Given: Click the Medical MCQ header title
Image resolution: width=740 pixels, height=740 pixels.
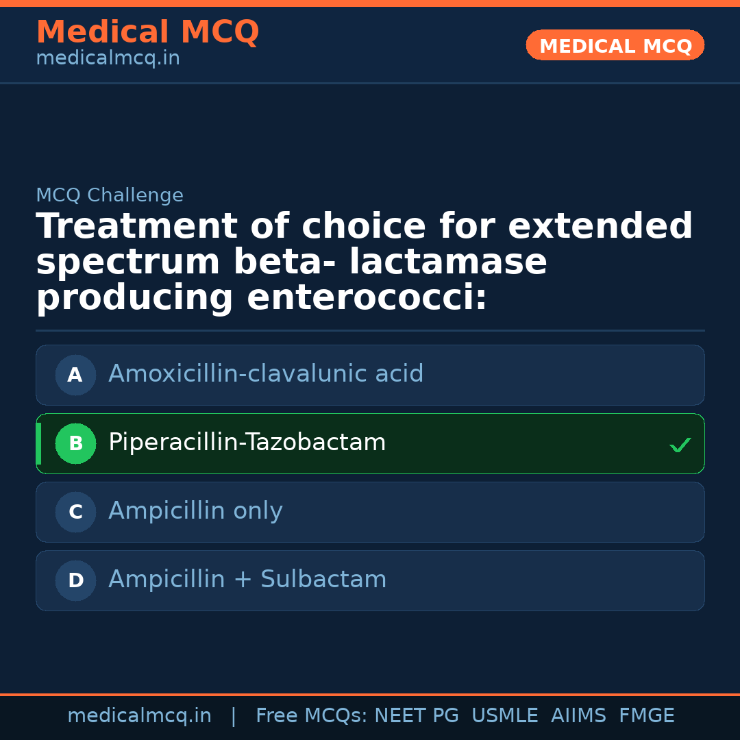Looking at the screenshot, I should click(x=147, y=32).
